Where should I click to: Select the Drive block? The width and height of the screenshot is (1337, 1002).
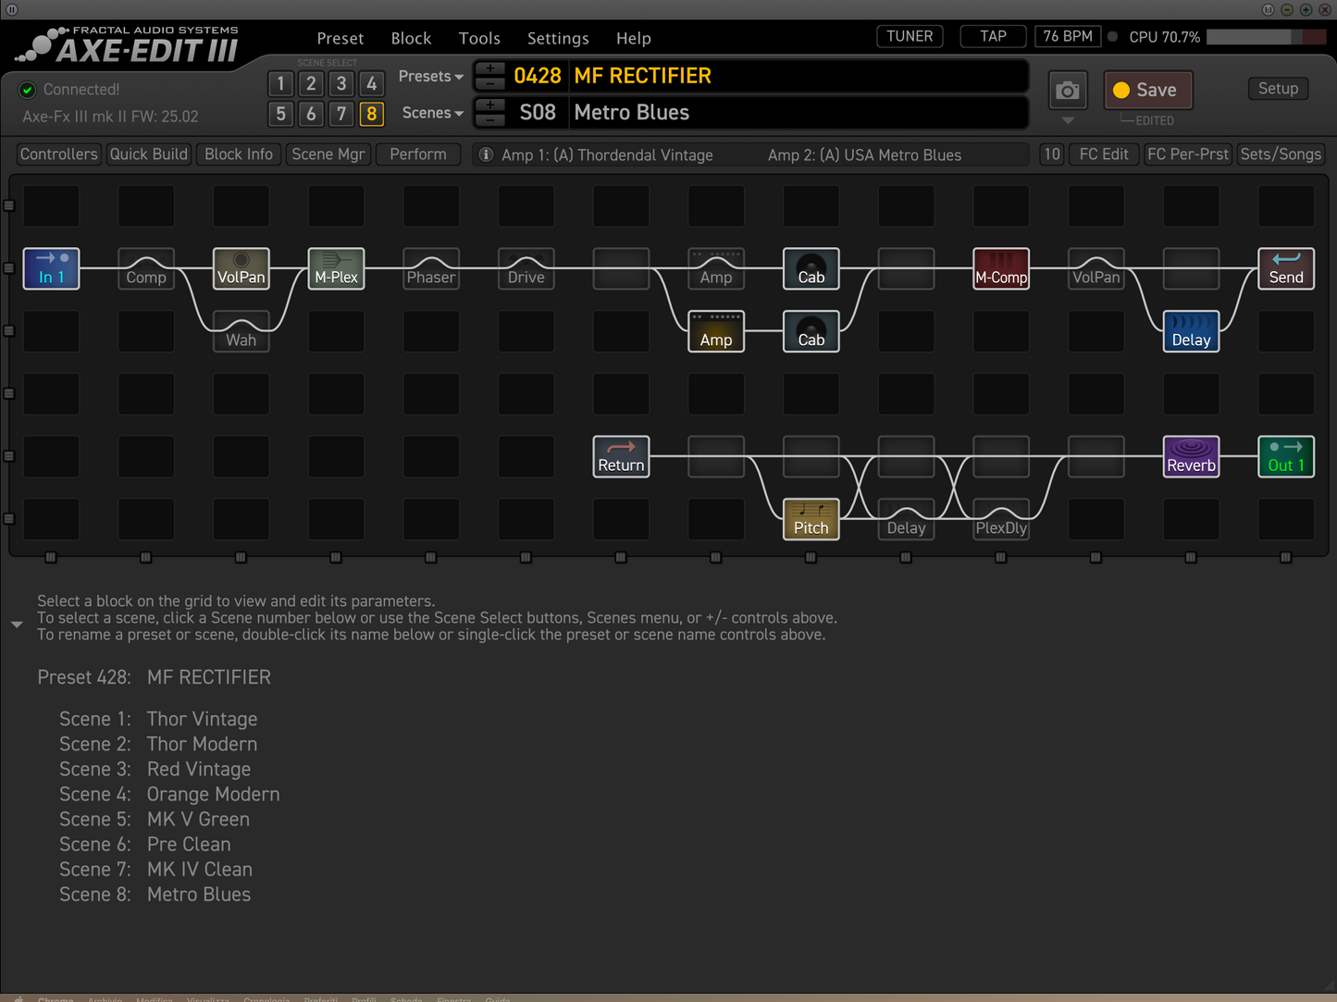526,268
